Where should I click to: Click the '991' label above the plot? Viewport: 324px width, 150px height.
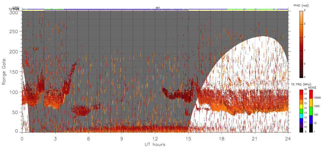pos(158,8)
